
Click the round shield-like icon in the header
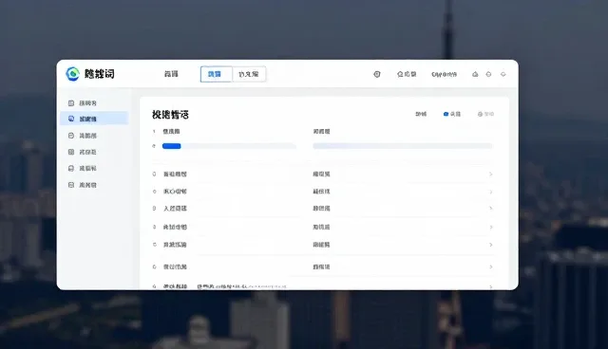[377, 74]
